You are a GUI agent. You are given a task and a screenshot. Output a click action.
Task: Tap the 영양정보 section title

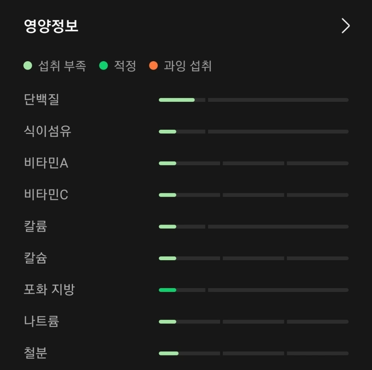[x=51, y=26]
